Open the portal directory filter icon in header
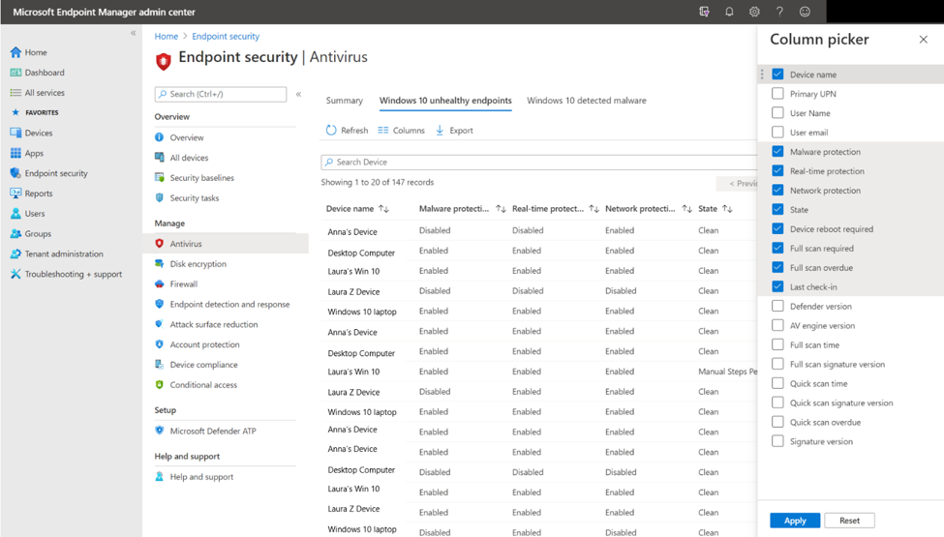Viewport: 944px width, 537px height. coord(704,12)
